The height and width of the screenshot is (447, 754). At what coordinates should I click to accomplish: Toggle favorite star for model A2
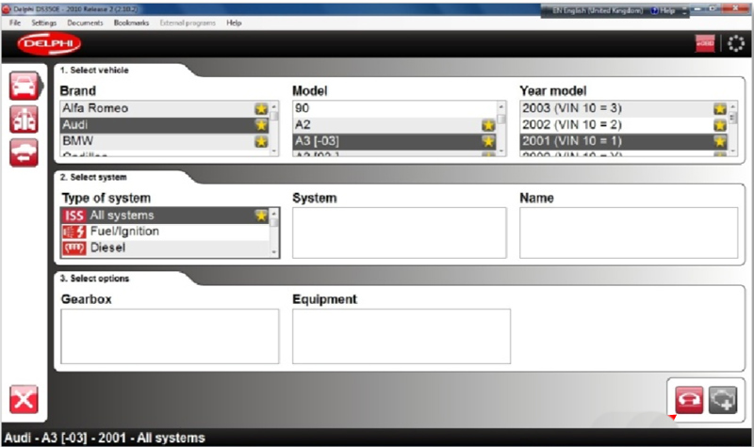click(488, 125)
